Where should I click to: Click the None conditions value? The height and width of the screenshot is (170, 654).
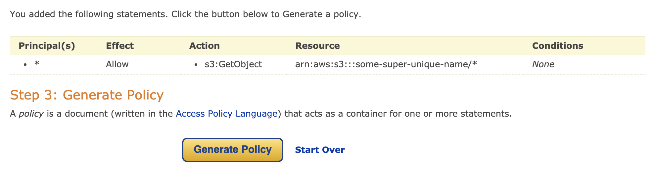click(543, 64)
